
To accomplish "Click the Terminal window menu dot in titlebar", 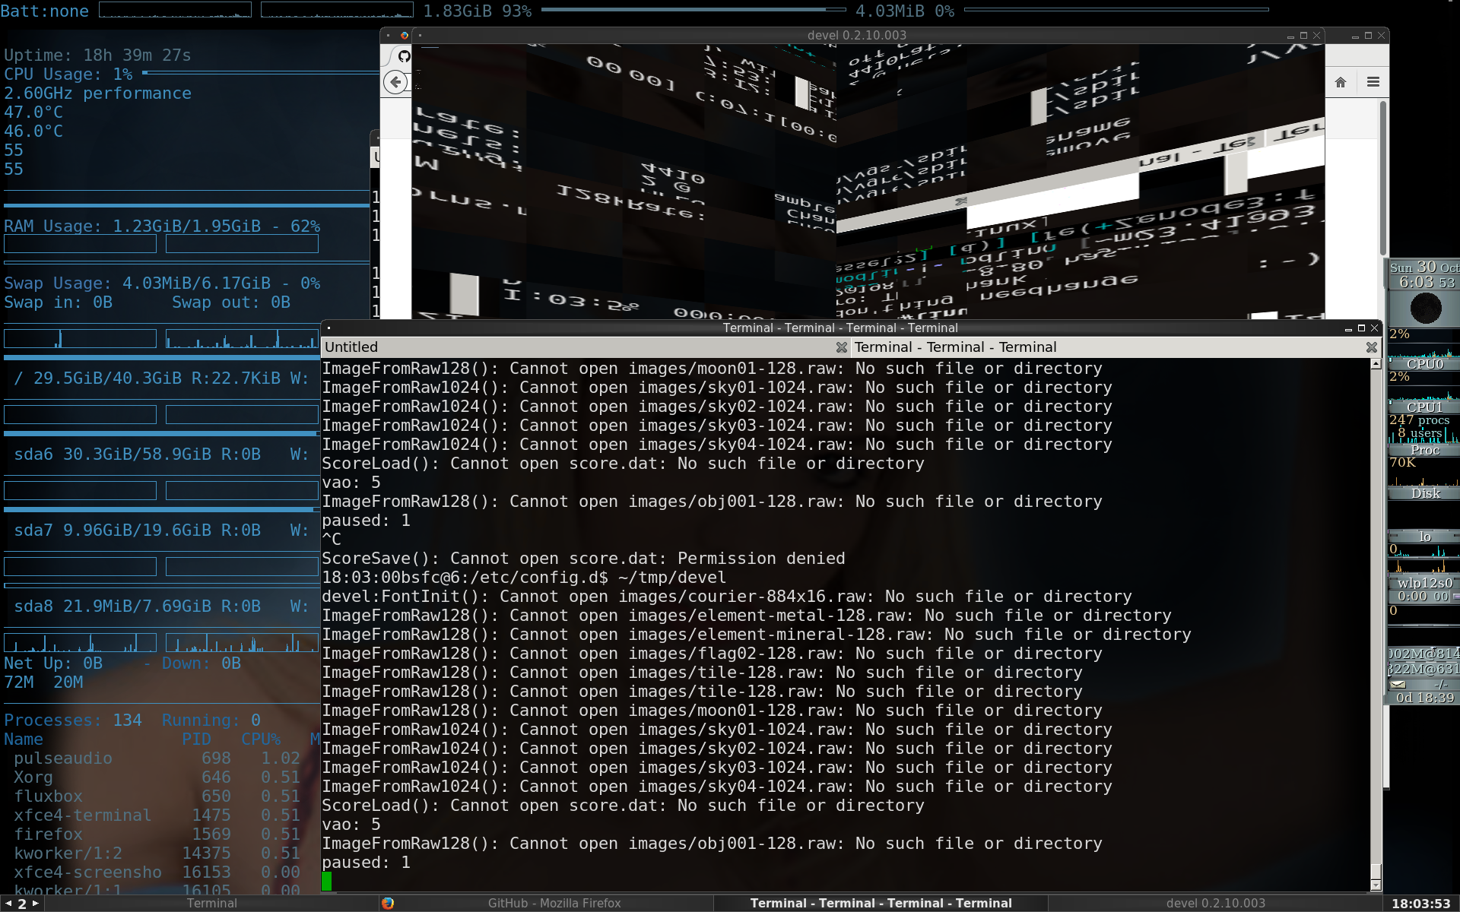I will click(x=328, y=328).
